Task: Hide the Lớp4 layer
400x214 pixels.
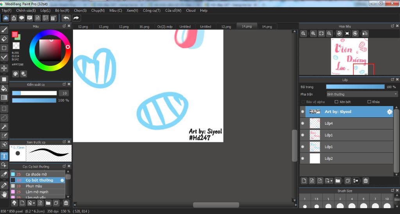Action: click(303, 124)
